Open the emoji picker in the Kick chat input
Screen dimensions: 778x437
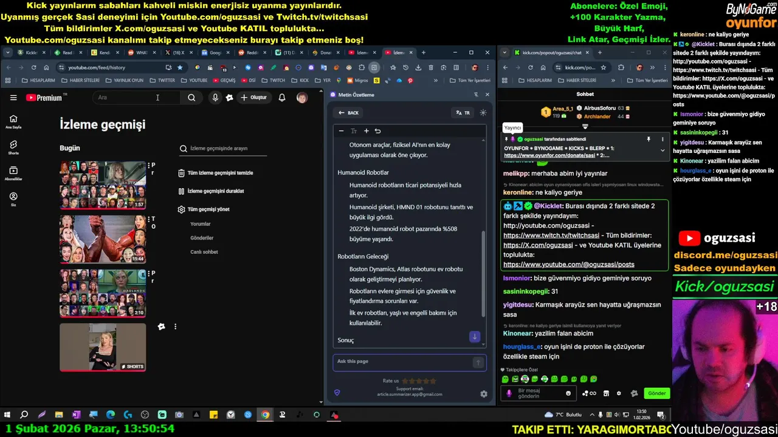(x=568, y=393)
